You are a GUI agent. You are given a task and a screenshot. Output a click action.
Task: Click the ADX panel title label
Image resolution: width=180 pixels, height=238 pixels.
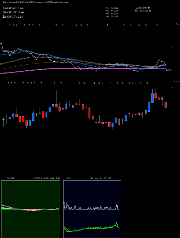click(68, 178)
